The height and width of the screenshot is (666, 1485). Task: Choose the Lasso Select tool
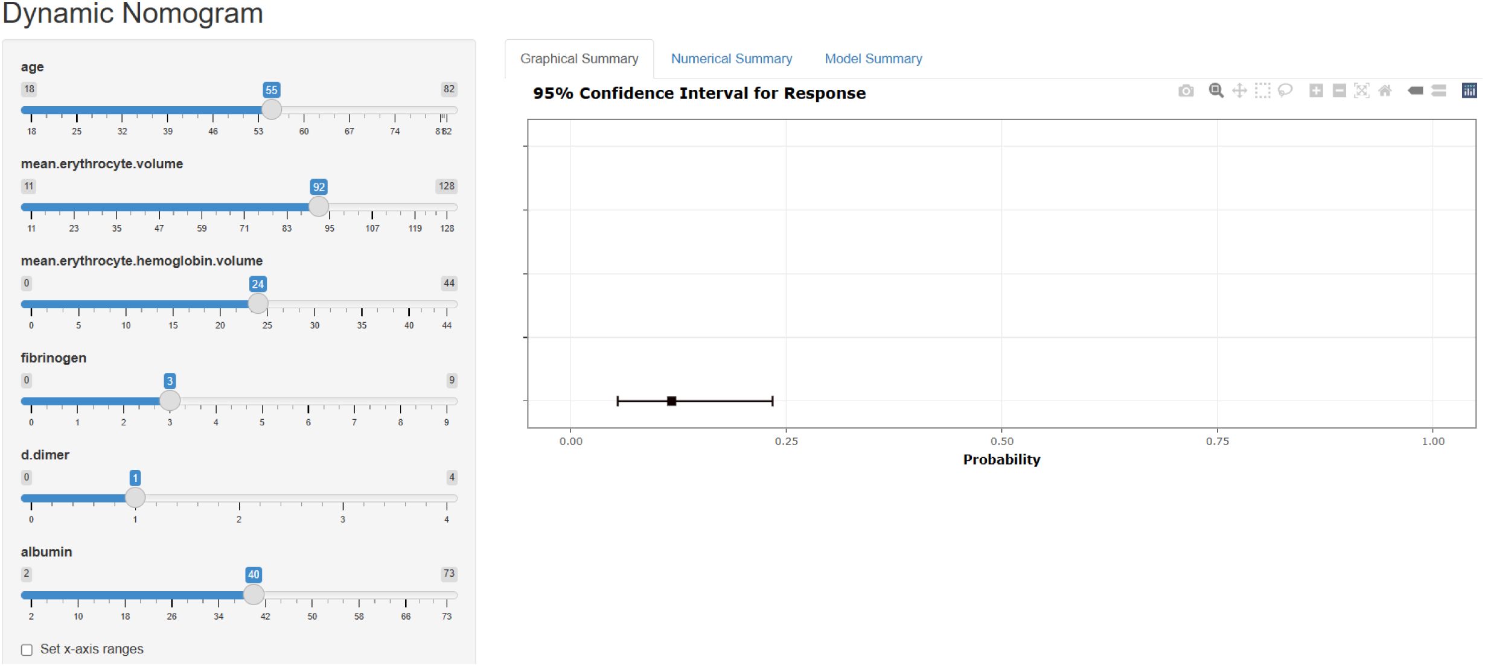tap(1285, 91)
